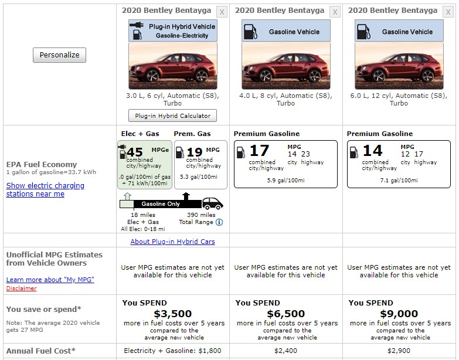459x360 pixels.
Task: Click the gas pump icon in 6.0 L Gasoline Vehicle banner
Action: 363,32
